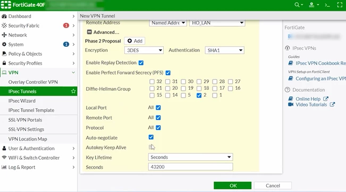Click the OK button
This screenshot has width=346, height=192.
233,186
